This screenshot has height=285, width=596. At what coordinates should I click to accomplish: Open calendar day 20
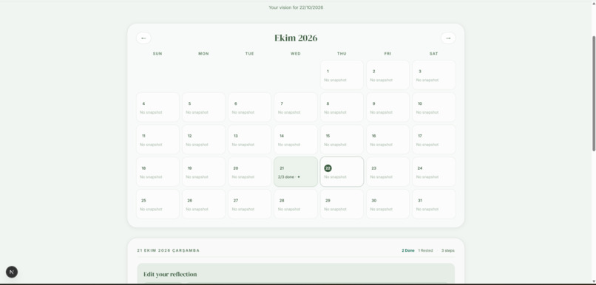250,171
